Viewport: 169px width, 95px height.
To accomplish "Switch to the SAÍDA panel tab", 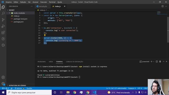I will click(x=51, y=61).
